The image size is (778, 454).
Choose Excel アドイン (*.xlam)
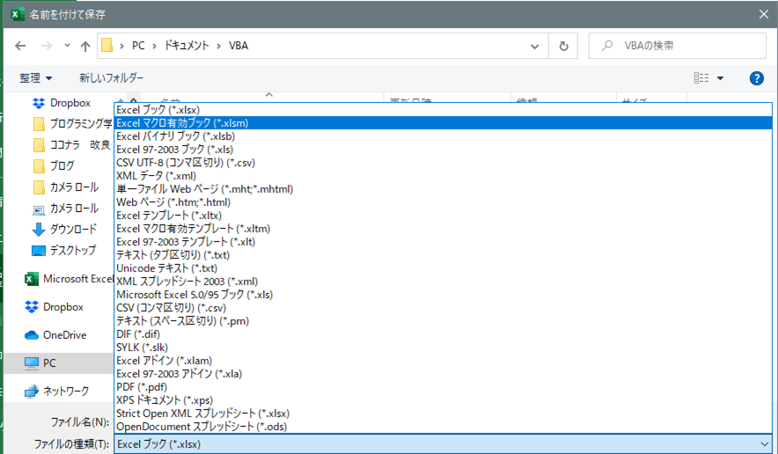click(x=443, y=360)
